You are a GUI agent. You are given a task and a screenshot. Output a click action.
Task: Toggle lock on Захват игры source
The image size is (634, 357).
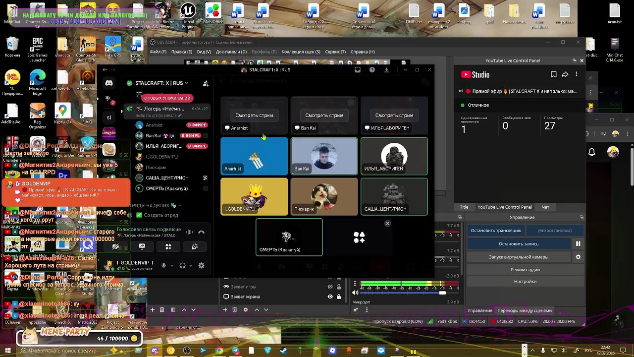[339, 287]
